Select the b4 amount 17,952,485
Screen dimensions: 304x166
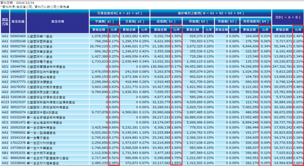250,118
